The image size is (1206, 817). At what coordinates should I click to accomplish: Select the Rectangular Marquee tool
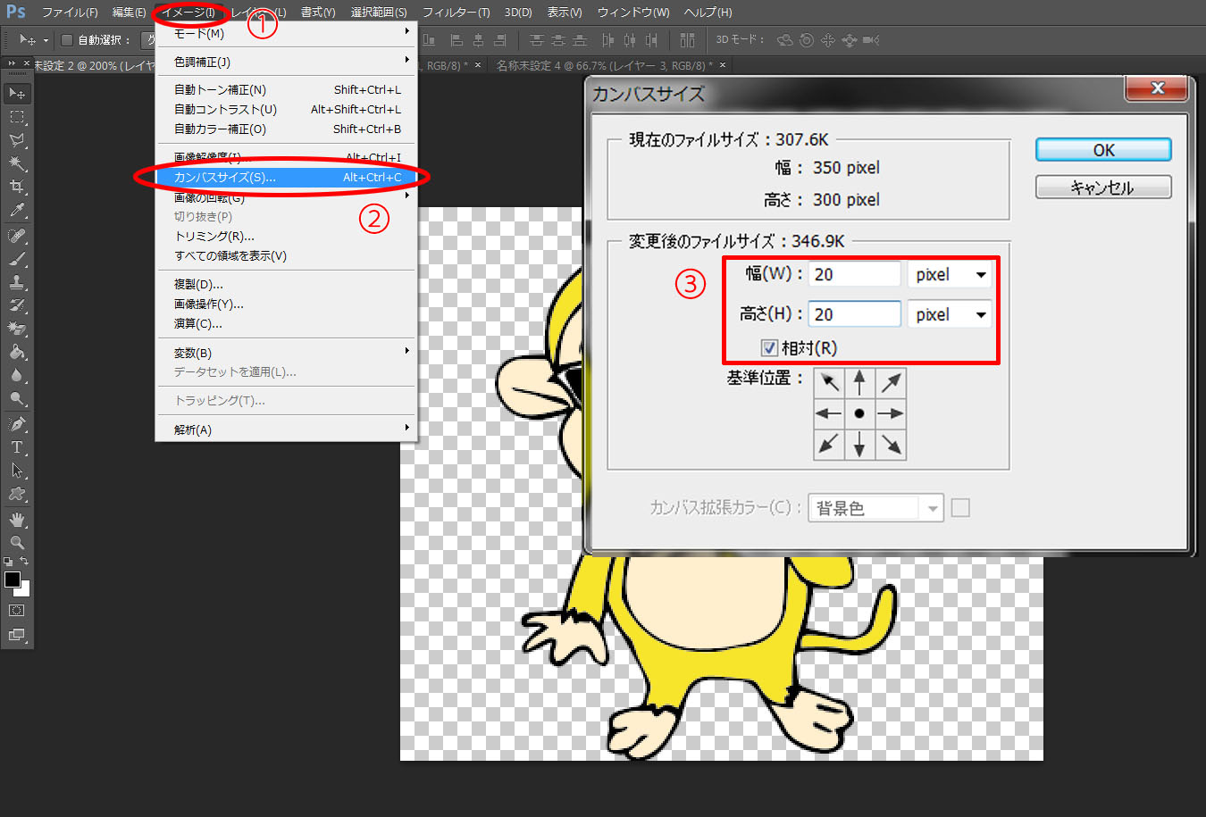(x=17, y=117)
